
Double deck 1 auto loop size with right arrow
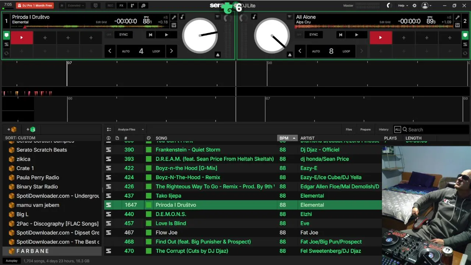171,51
